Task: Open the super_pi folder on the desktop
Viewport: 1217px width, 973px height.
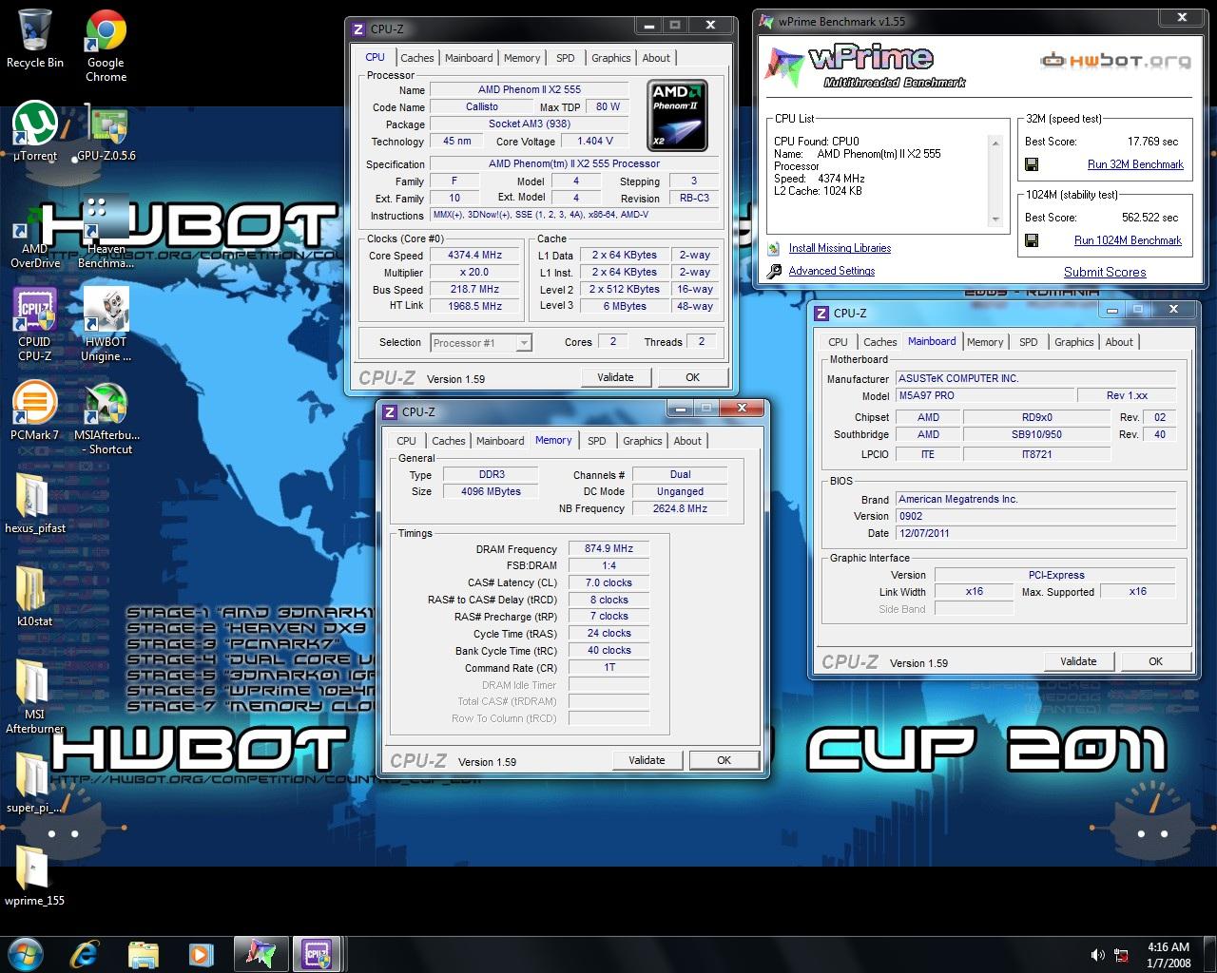Action: pyautogui.click(x=35, y=783)
